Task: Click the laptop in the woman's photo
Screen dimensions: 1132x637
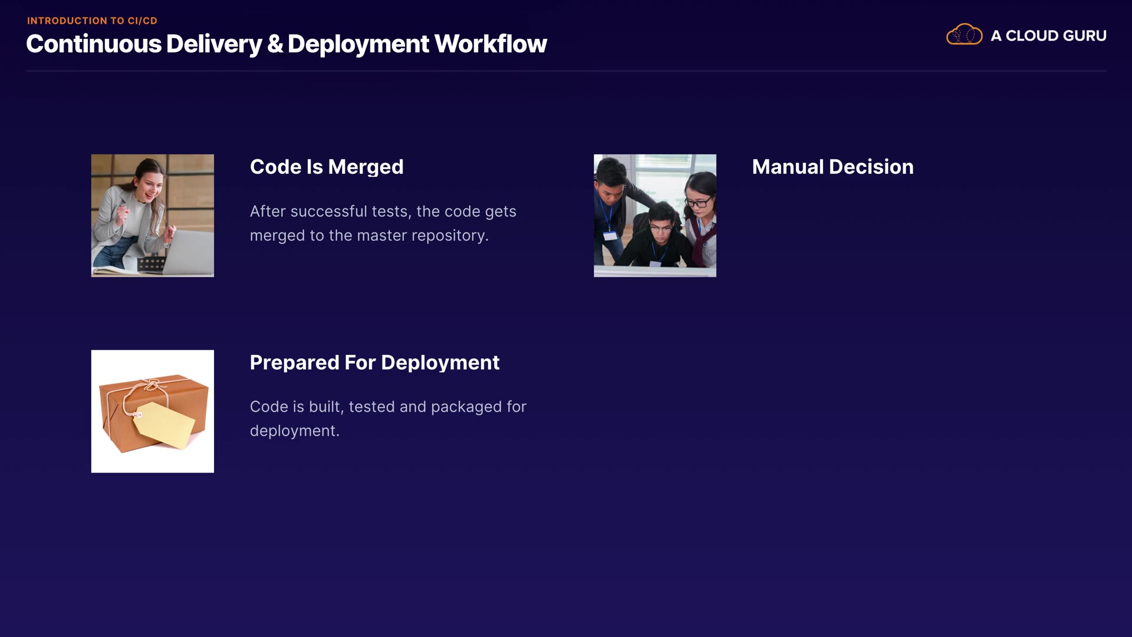Action: pyautogui.click(x=189, y=252)
